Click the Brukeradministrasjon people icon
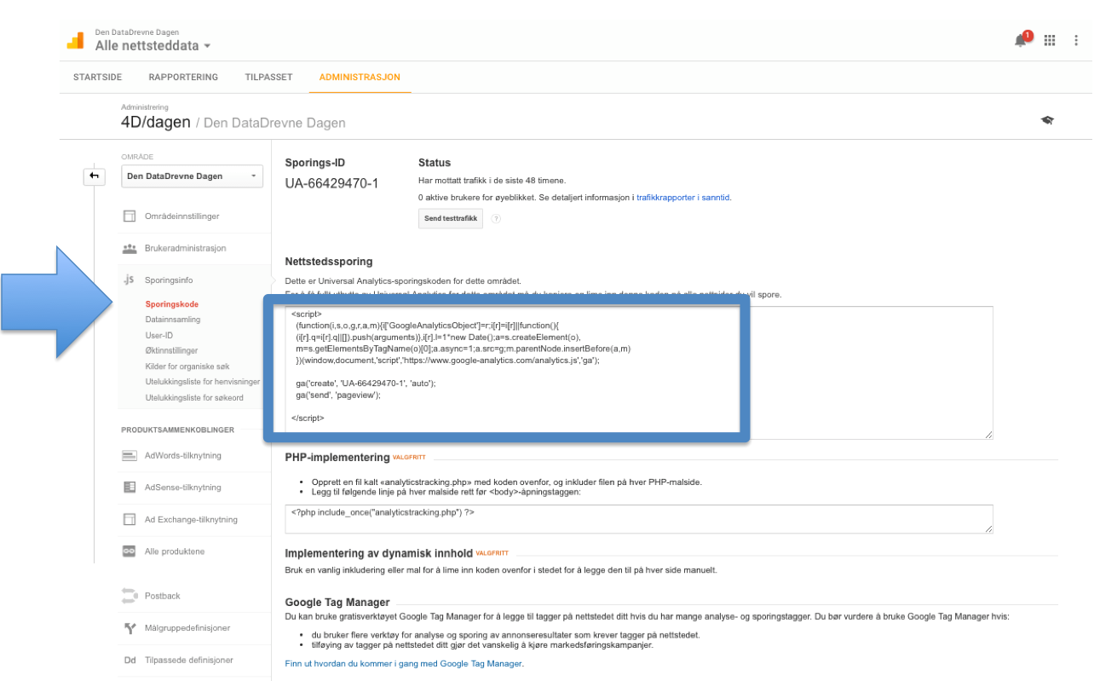This screenshot has width=1094, height=681. coord(130,248)
